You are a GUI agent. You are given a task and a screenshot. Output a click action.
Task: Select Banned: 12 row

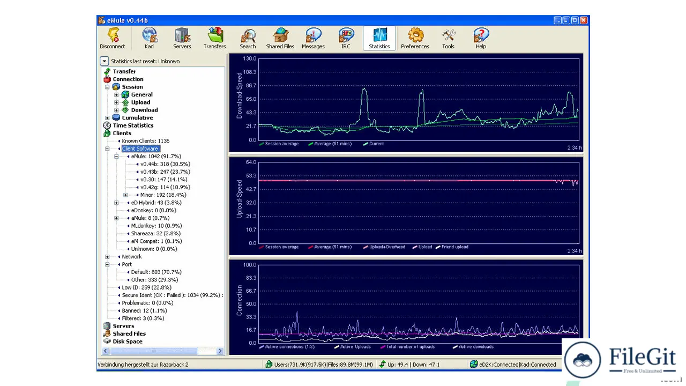pyautogui.click(x=144, y=310)
